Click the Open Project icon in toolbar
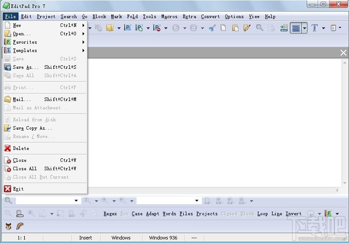 click(128, 28)
